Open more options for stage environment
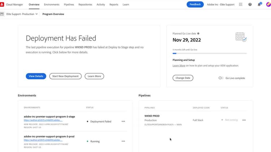 pos(123,121)
